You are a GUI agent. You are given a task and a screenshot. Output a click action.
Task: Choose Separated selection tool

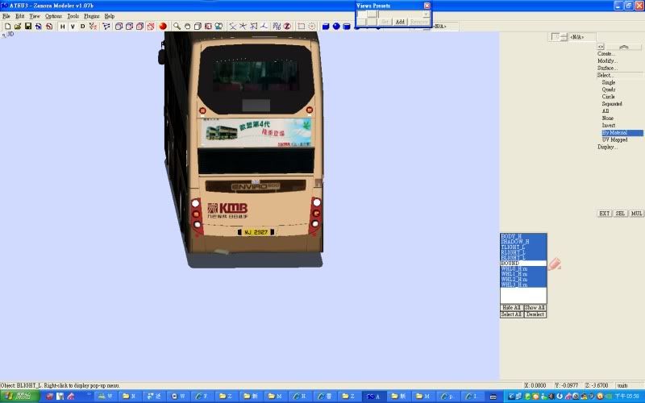[x=612, y=104]
